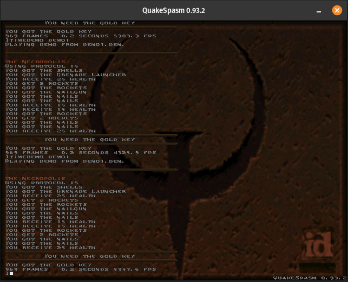Click ']timedemo demo1' line under 5383.3 fps

pos(37,40)
